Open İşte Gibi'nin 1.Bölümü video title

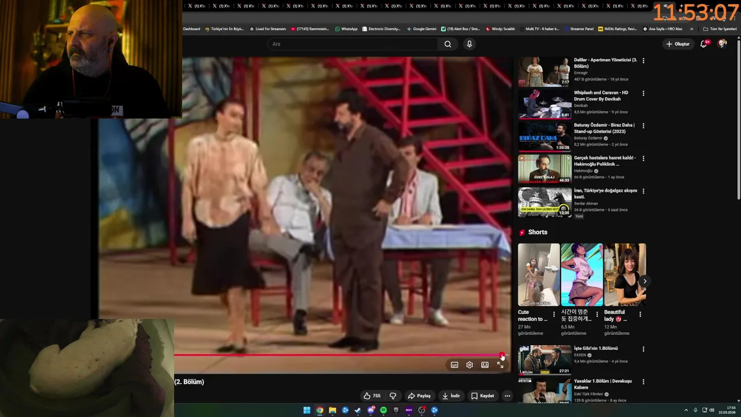pos(596,349)
